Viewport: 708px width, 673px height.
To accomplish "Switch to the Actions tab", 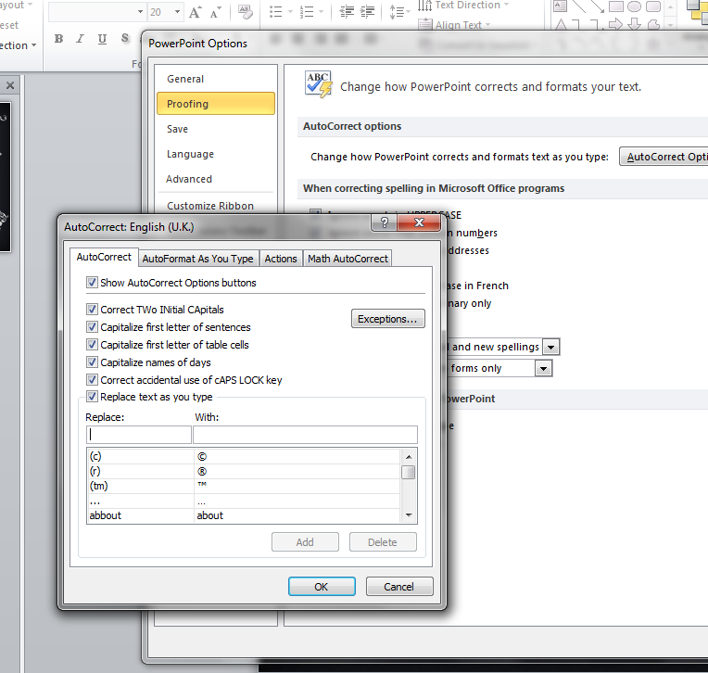I will point(281,259).
